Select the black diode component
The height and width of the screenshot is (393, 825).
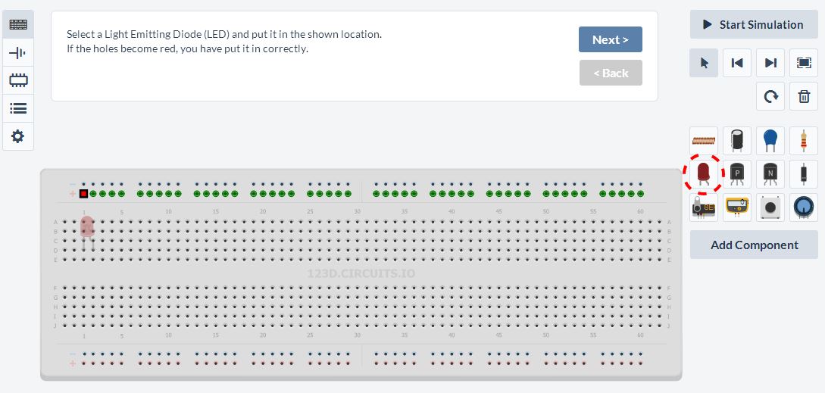[803, 174]
